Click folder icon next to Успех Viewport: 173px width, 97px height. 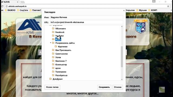click(53, 57)
